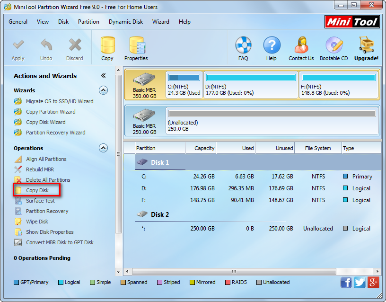This screenshot has height=302, width=386.
Task: Click the Rebuild MBR link text
Action: 40,169
